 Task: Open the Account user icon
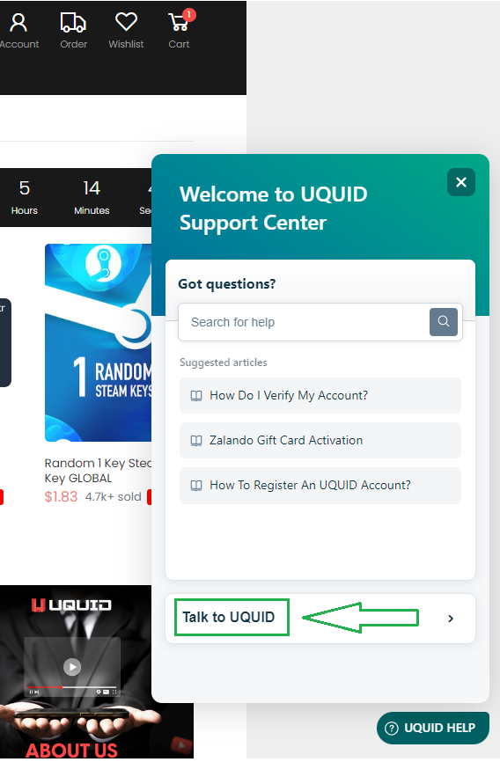pyautogui.click(x=18, y=22)
